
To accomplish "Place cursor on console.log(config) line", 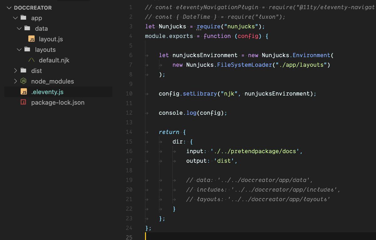I will click(x=192, y=113).
